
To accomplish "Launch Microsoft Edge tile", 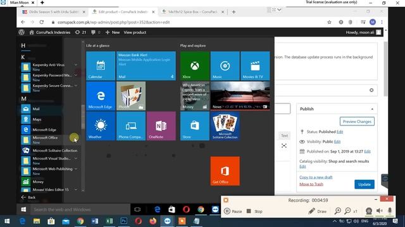I will tap(101, 96).
